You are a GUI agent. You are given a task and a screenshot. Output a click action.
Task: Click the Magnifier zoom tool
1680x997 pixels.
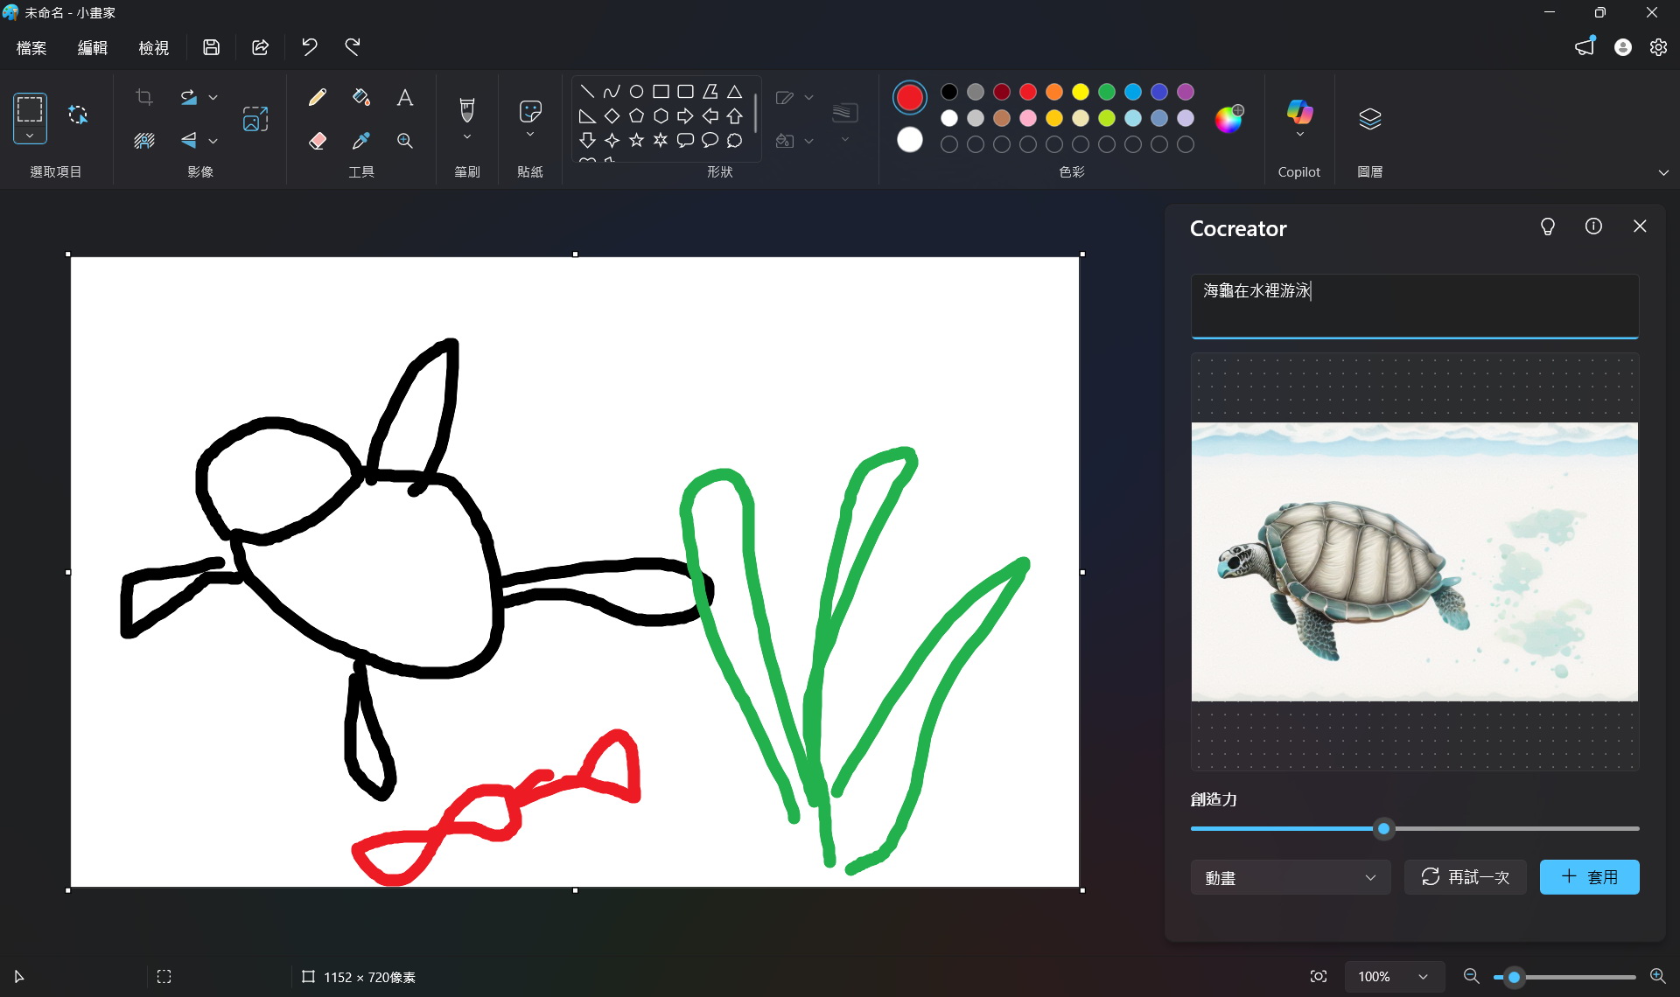[x=404, y=140]
